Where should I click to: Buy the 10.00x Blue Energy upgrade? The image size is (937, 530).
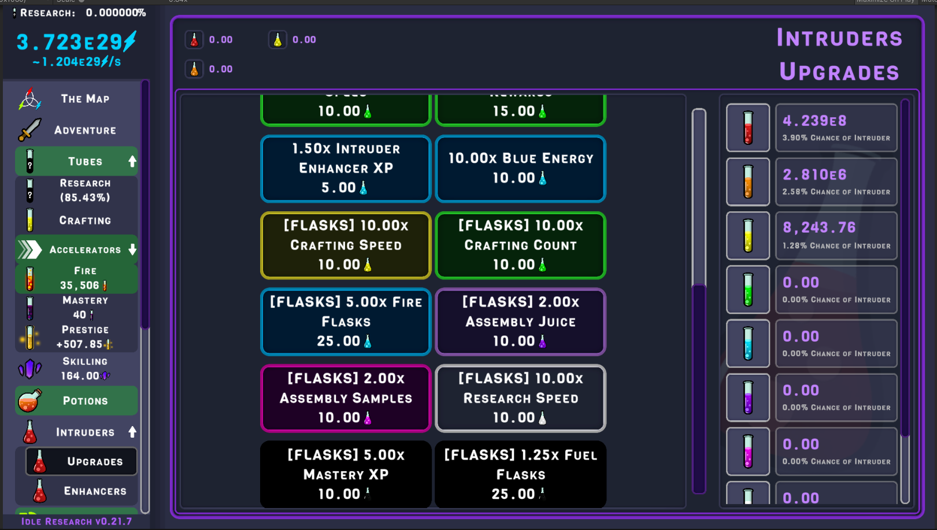(520, 169)
